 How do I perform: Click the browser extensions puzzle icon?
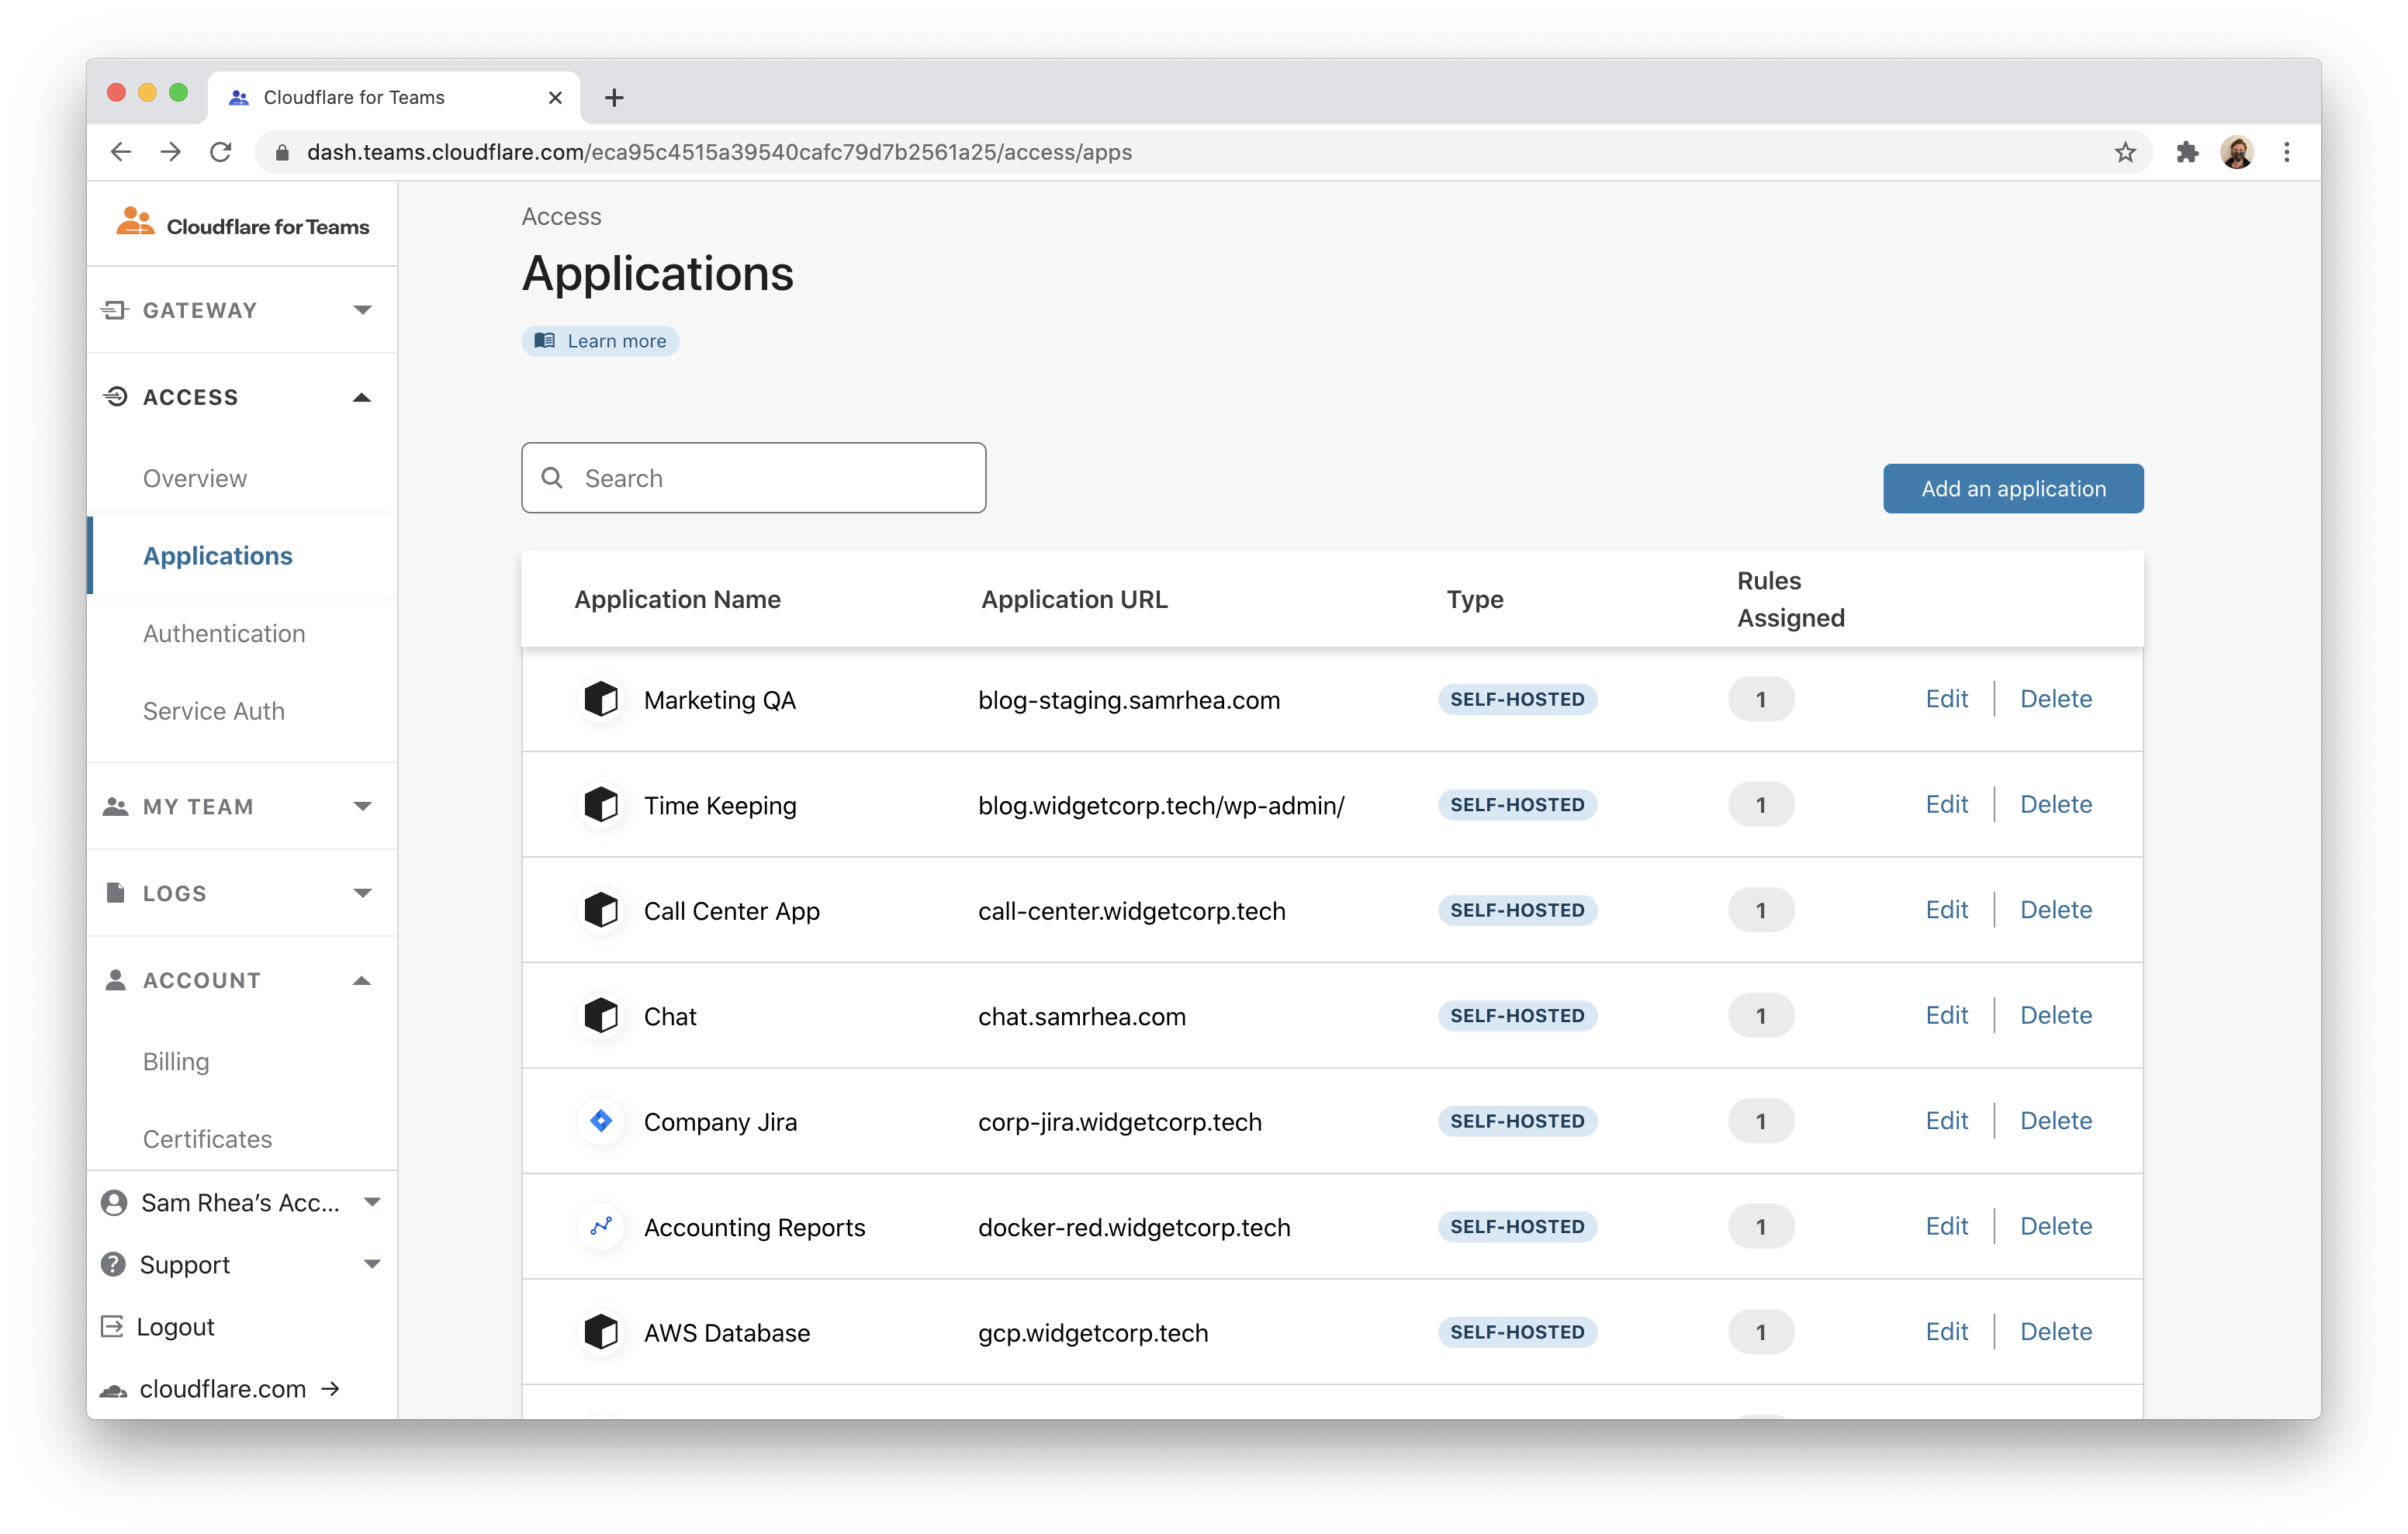pyautogui.click(x=2187, y=152)
